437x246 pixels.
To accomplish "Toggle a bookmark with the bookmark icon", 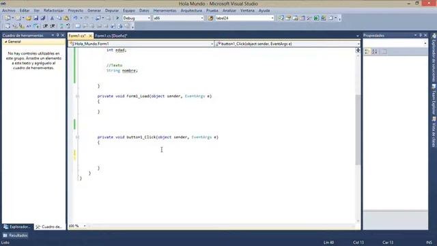I will [x=77, y=26].
